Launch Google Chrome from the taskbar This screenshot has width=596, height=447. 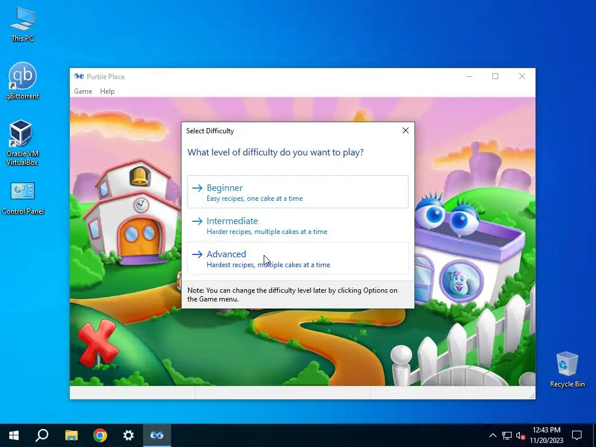(x=100, y=435)
